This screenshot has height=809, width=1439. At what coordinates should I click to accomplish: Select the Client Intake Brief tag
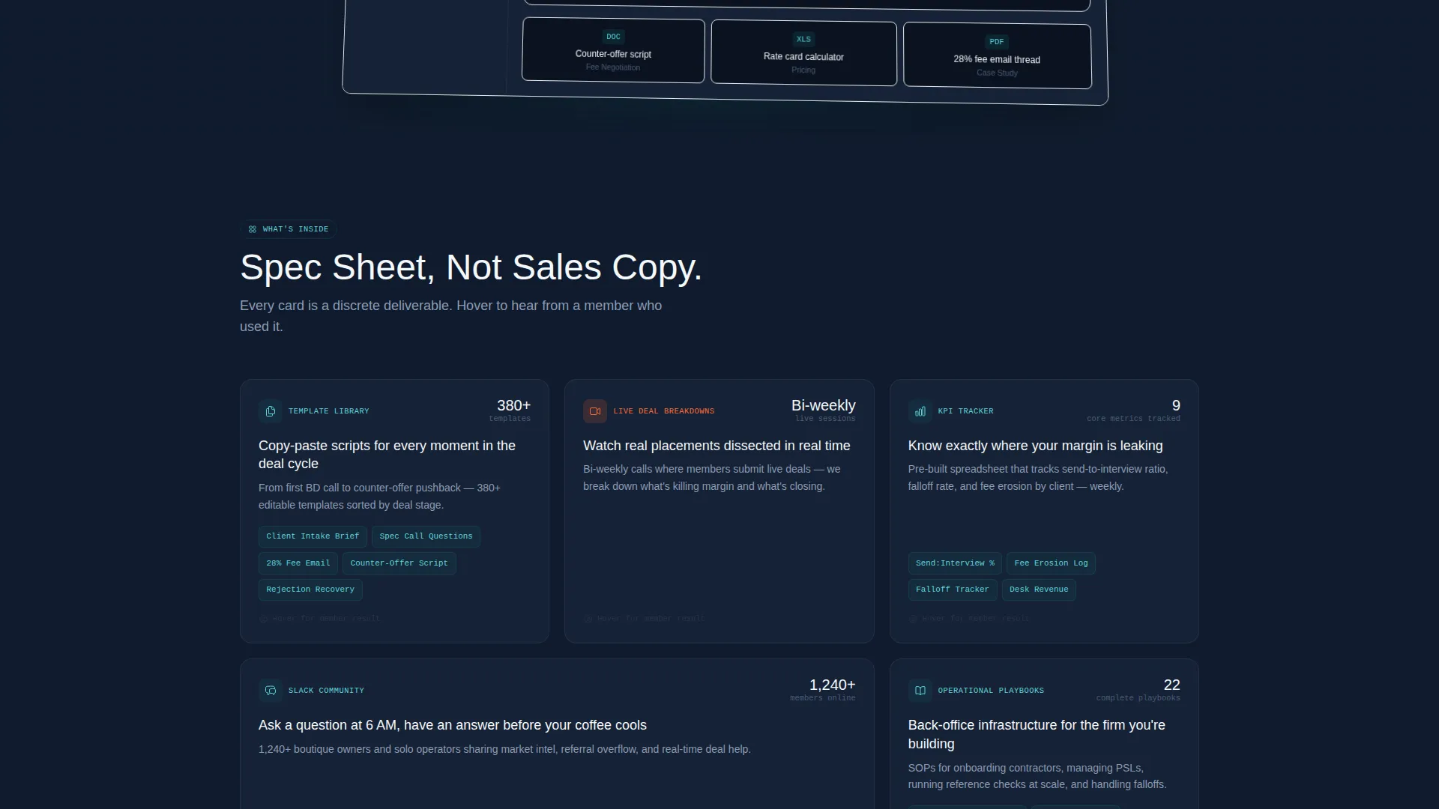[x=313, y=536]
